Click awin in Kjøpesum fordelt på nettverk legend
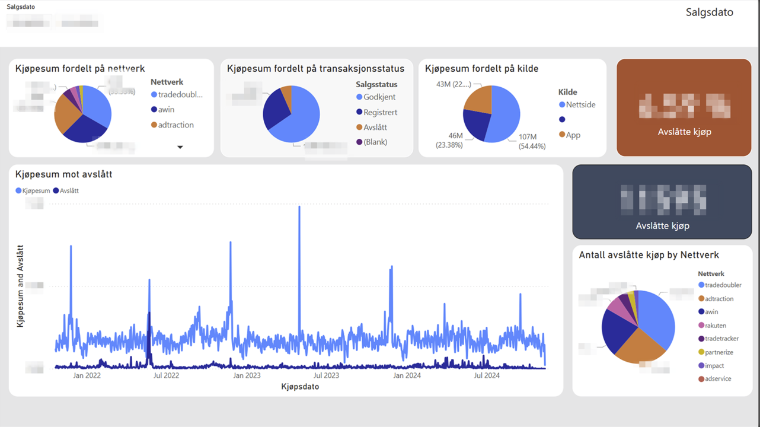The width and height of the screenshot is (760, 427). coord(166,110)
